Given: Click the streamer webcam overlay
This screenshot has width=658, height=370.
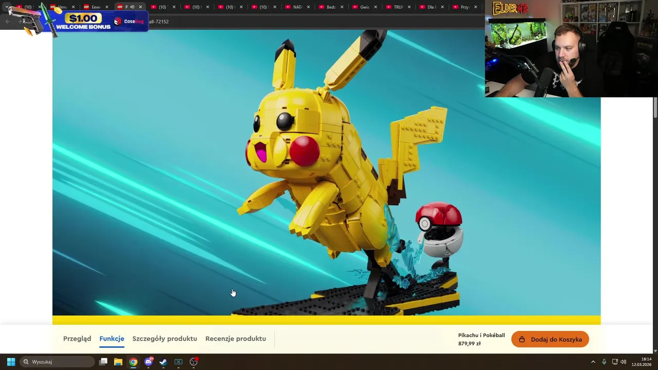Looking at the screenshot, I should pos(571,49).
